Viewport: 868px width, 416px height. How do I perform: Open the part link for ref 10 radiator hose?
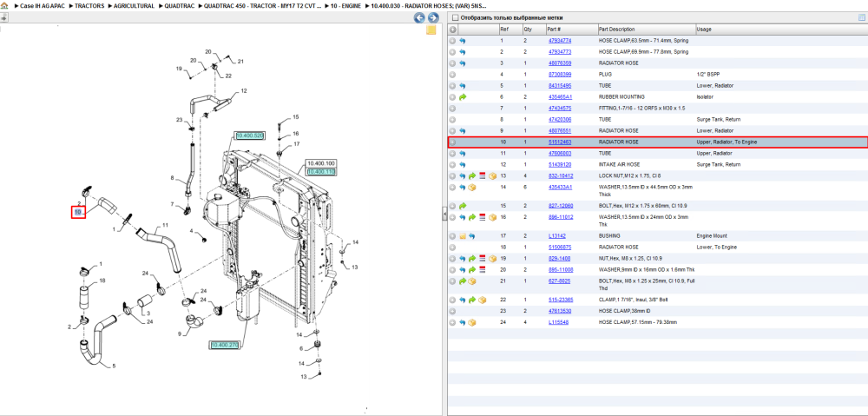pyautogui.click(x=560, y=142)
